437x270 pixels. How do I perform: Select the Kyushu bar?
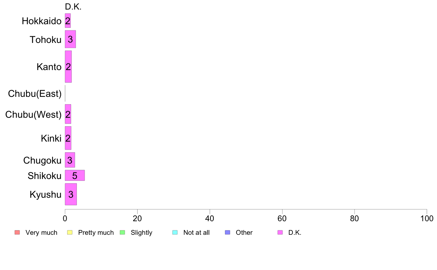pyautogui.click(x=71, y=194)
